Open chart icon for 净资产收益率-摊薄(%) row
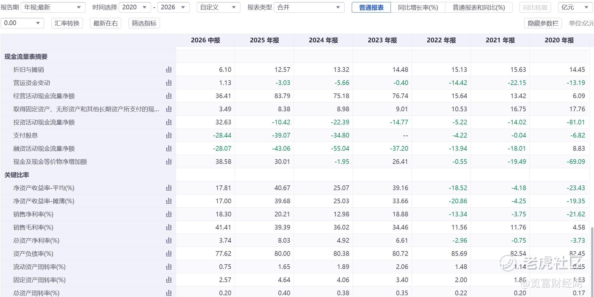Image resolution: width=594 pixels, height=297 pixels. coord(169,201)
